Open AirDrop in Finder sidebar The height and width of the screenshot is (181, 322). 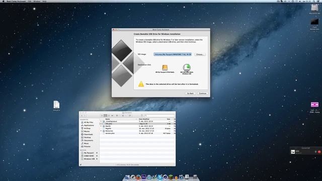click(87, 129)
